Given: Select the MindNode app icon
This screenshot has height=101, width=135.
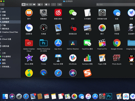Looking at the screenshot, I should 73,58.
